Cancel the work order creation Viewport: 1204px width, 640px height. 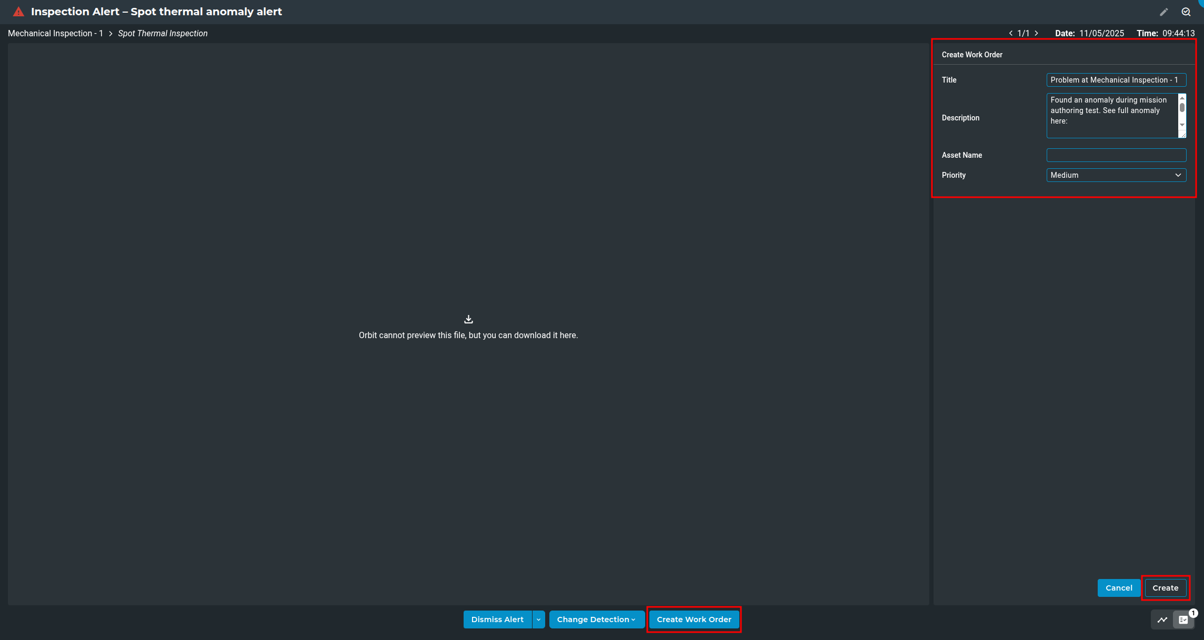1119,588
